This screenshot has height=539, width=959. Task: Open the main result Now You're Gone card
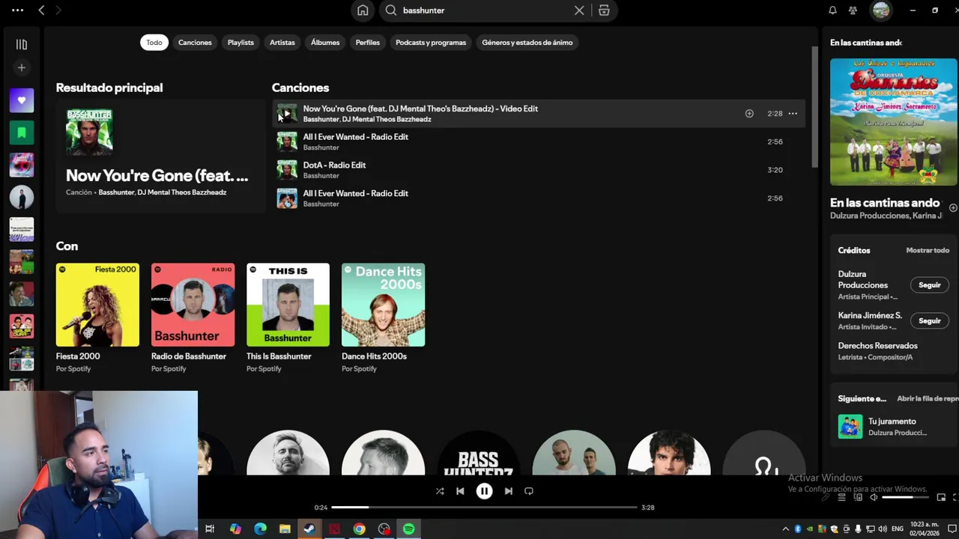160,156
